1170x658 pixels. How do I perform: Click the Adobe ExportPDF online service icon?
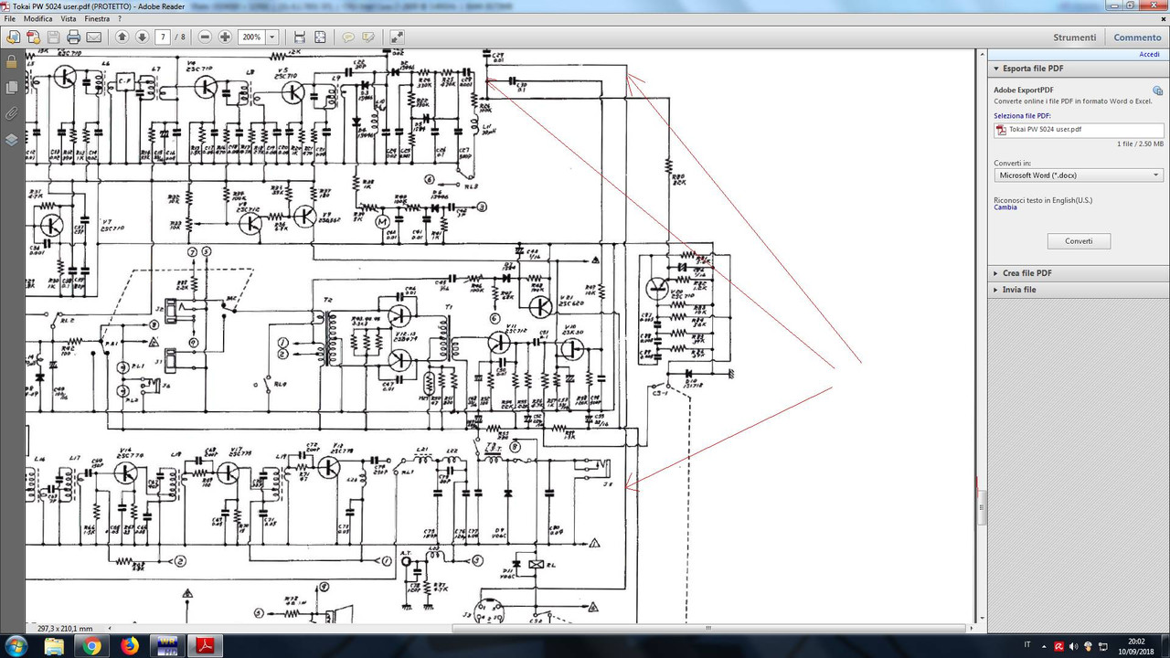[x=1157, y=90]
